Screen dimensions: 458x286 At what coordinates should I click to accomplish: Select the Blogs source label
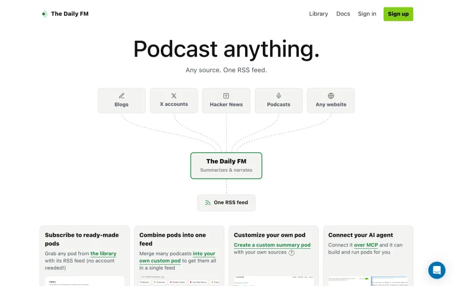tap(121, 105)
